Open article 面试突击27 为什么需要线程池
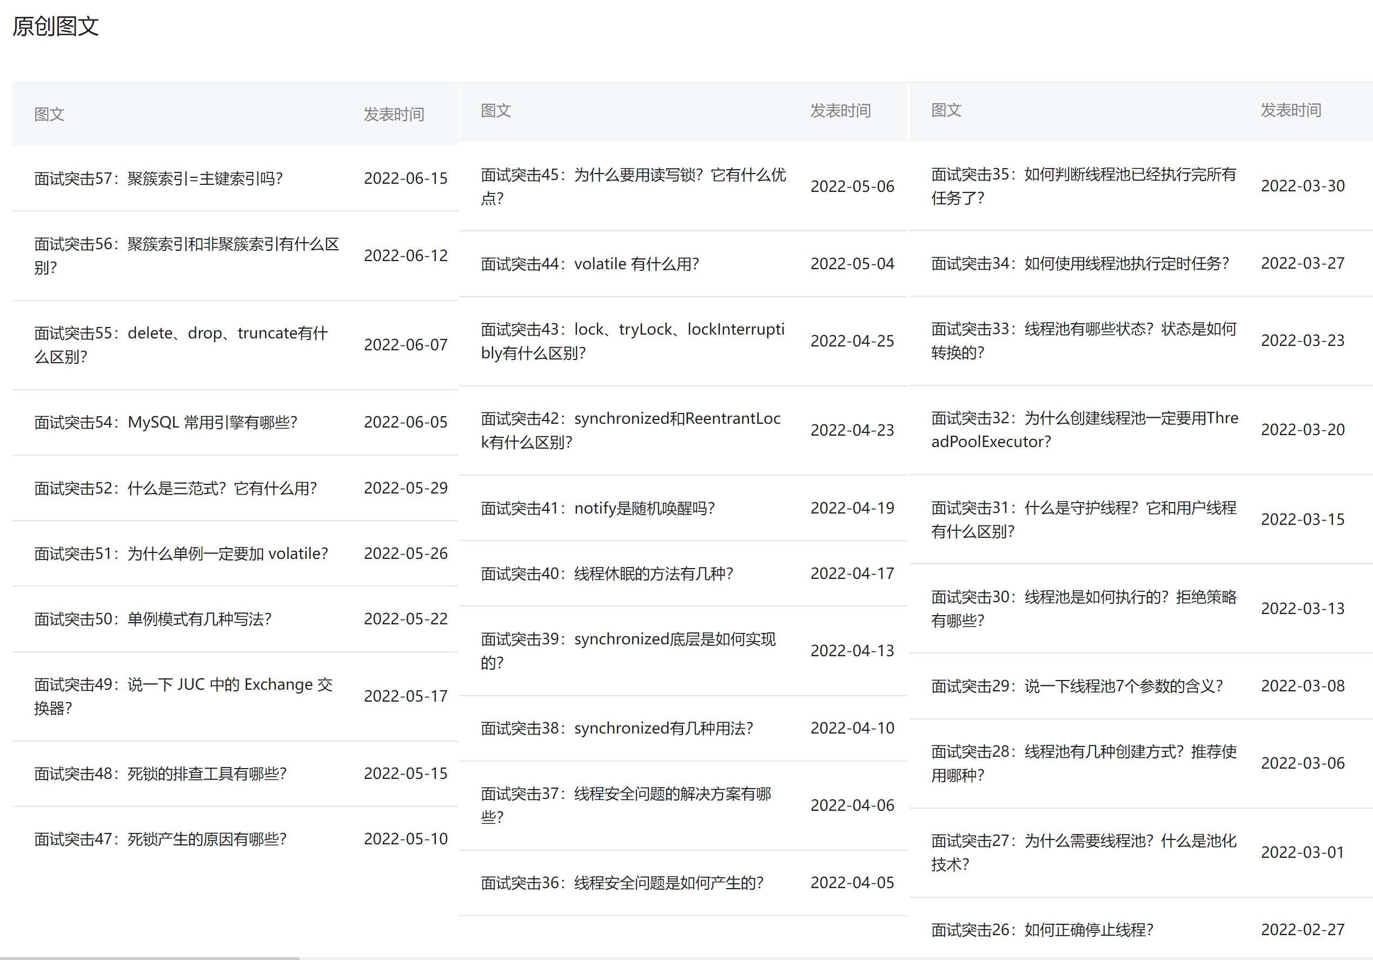1373x960 pixels. [1084, 852]
